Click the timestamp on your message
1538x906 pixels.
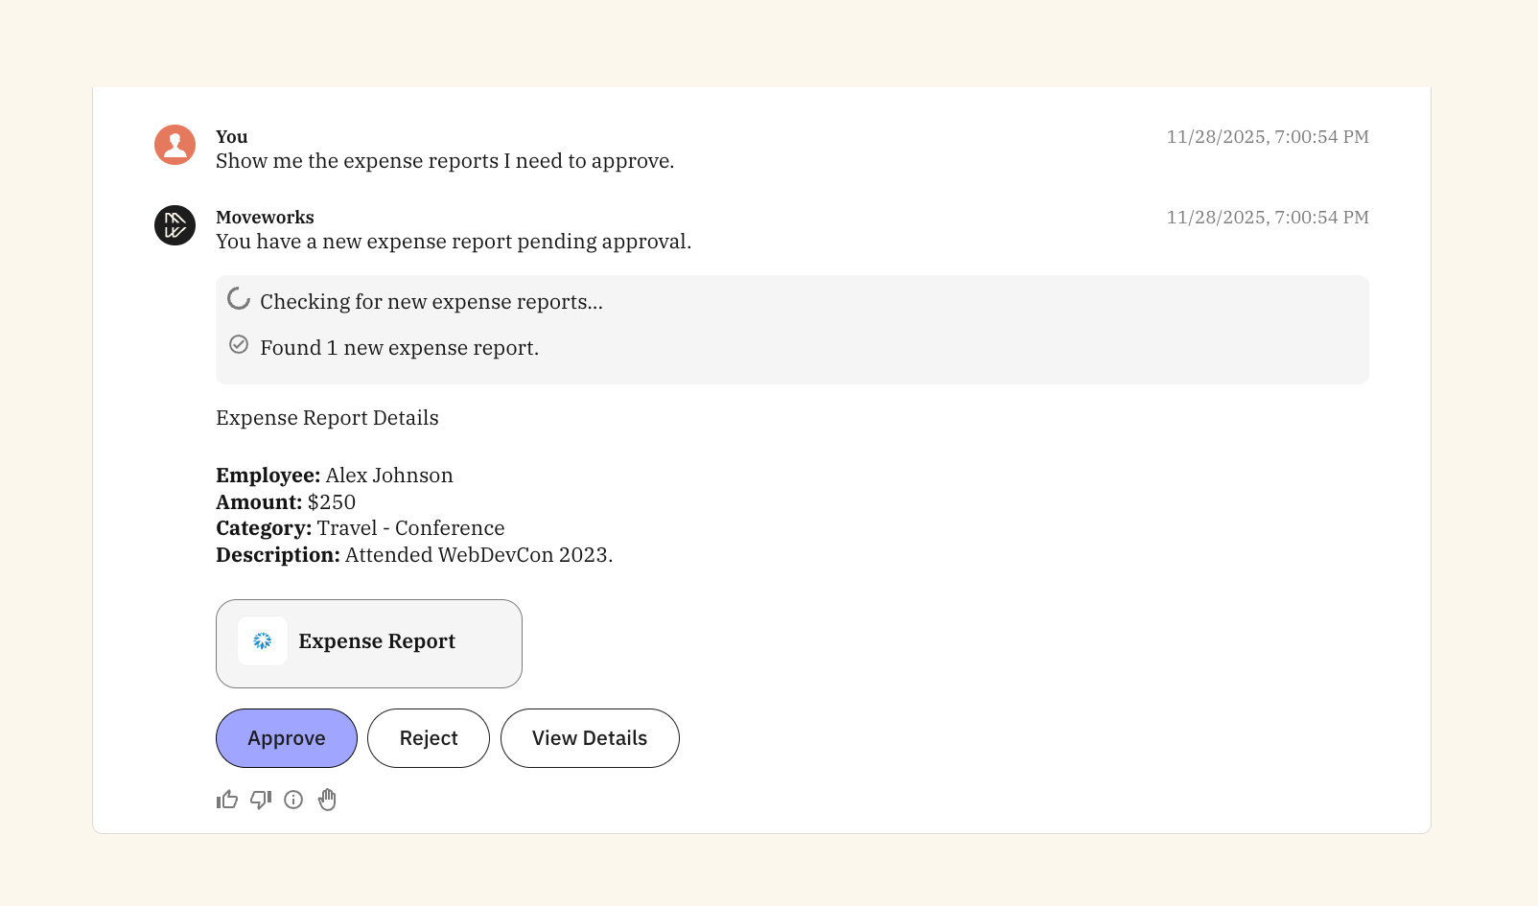pos(1267,137)
